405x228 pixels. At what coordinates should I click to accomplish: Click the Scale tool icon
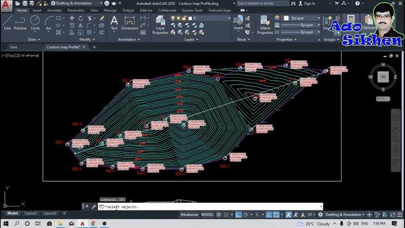80,32
